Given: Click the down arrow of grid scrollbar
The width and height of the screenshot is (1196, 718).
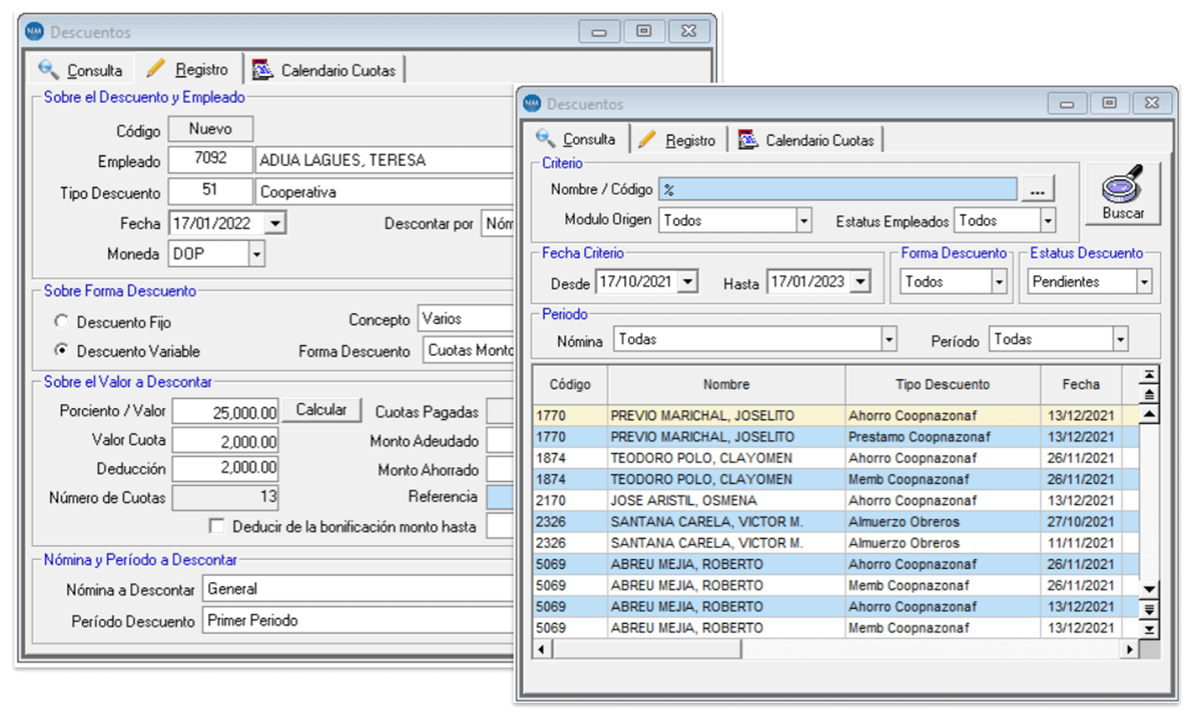Looking at the screenshot, I should click(1149, 589).
